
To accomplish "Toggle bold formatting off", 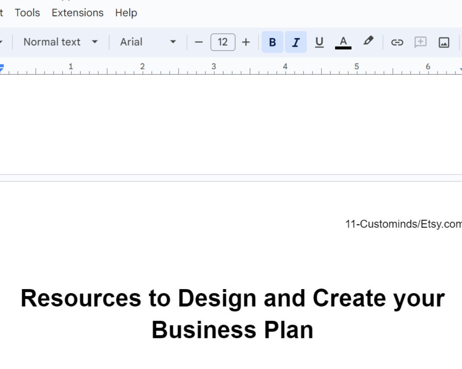I will tap(272, 42).
